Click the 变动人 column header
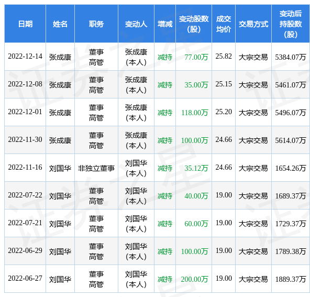 136,24
